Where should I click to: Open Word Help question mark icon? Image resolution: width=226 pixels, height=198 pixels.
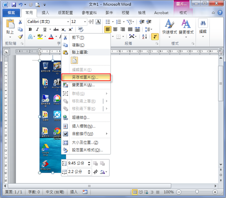pyautogui.click(x=220, y=13)
